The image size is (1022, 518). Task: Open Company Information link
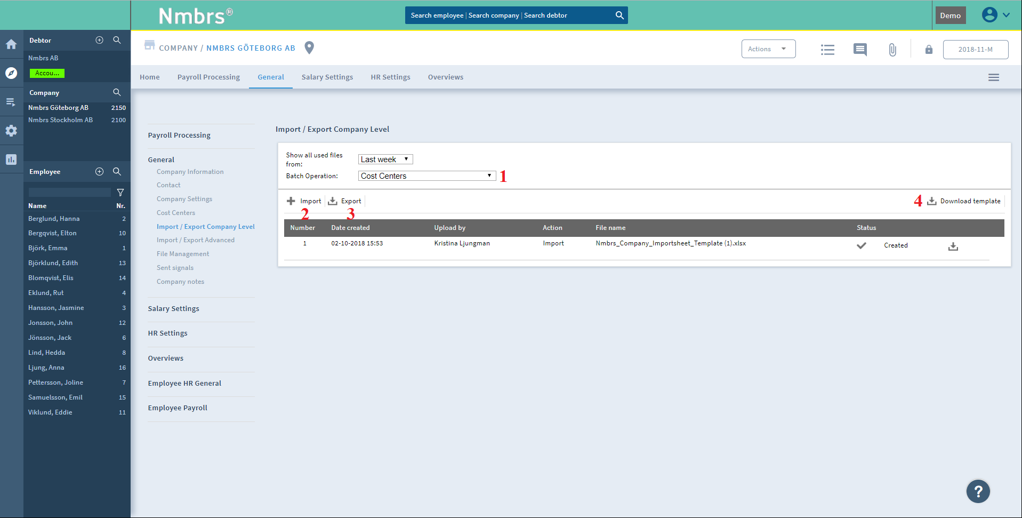tap(190, 172)
